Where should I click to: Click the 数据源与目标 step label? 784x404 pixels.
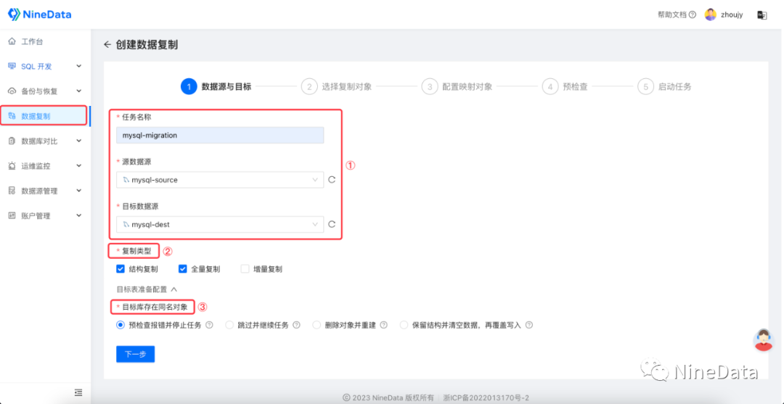point(226,86)
